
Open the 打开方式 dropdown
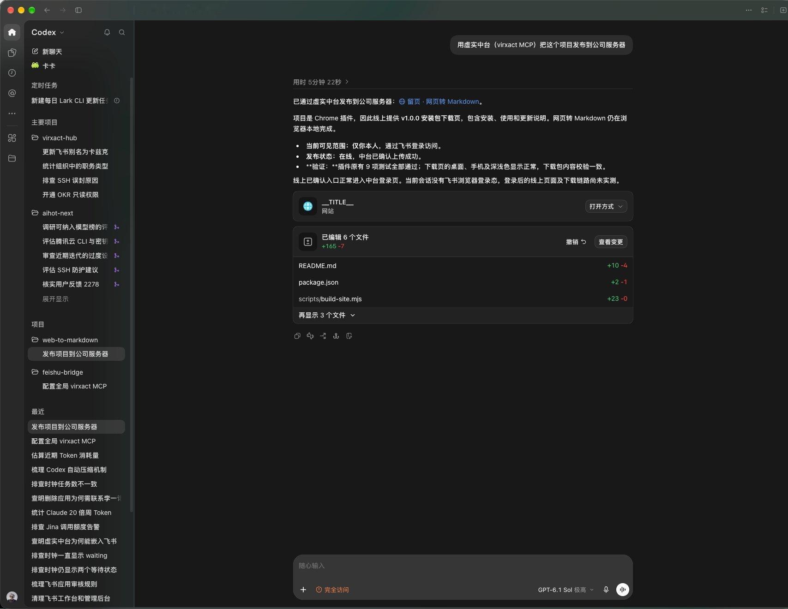click(606, 207)
